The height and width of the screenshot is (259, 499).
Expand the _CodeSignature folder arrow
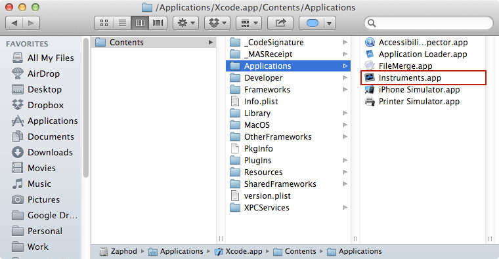[345, 42]
